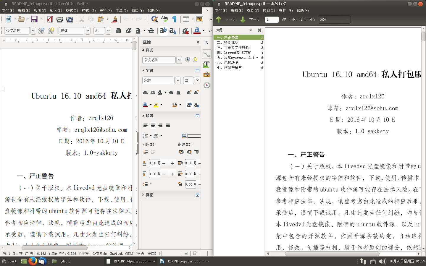The height and width of the screenshot is (266, 426).
Task: Run the Abc spelling check
Action: click(x=164, y=19)
